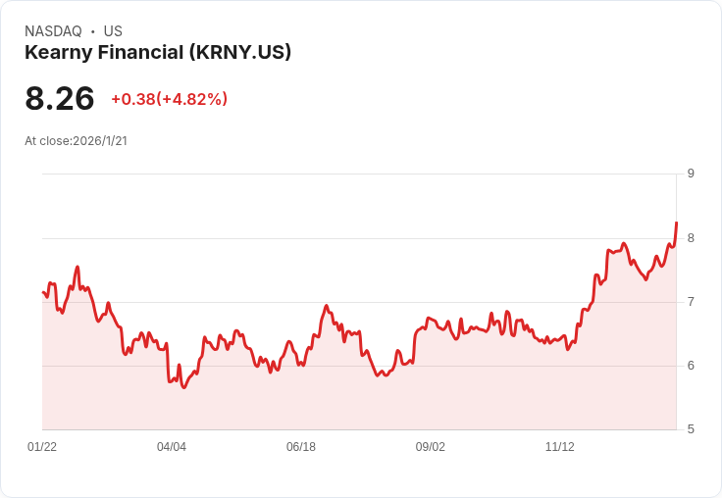Click the 8 label on the price axis
Image resolution: width=722 pixels, height=498 pixels.
point(691,238)
